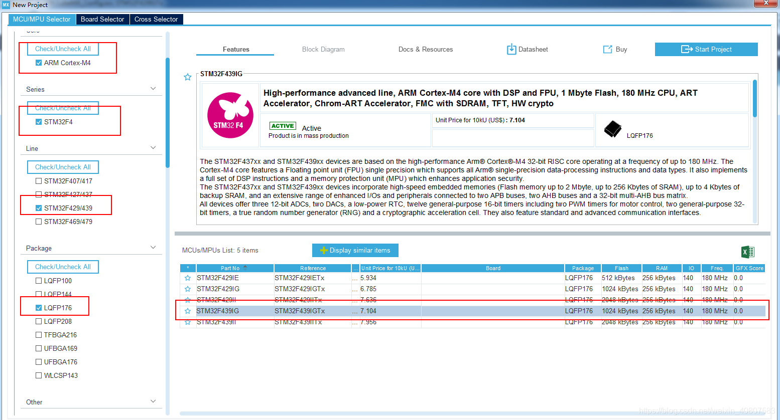Click Check/Uncheck All under Series

tap(63, 108)
